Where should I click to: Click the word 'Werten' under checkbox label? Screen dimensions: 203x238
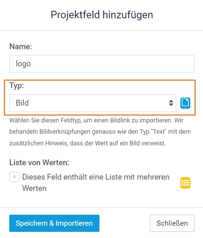click(x=34, y=188)
